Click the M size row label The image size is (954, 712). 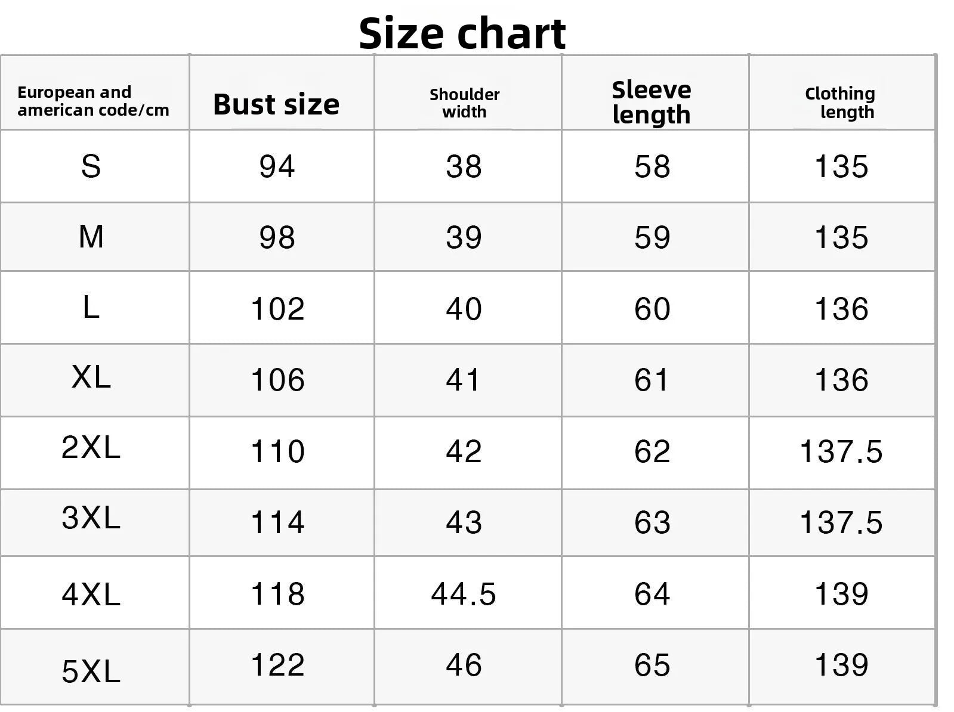click(x=91, y=237)
